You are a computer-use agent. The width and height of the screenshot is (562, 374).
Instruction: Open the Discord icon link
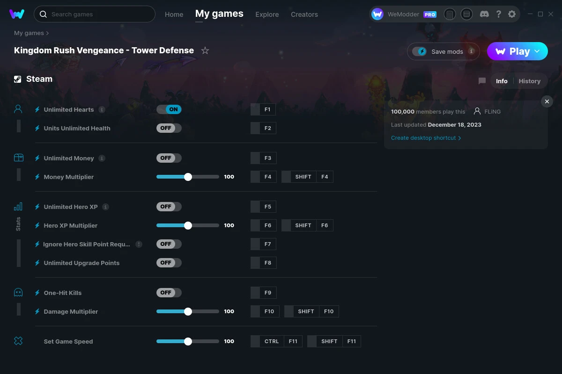(x=485, y=14)
